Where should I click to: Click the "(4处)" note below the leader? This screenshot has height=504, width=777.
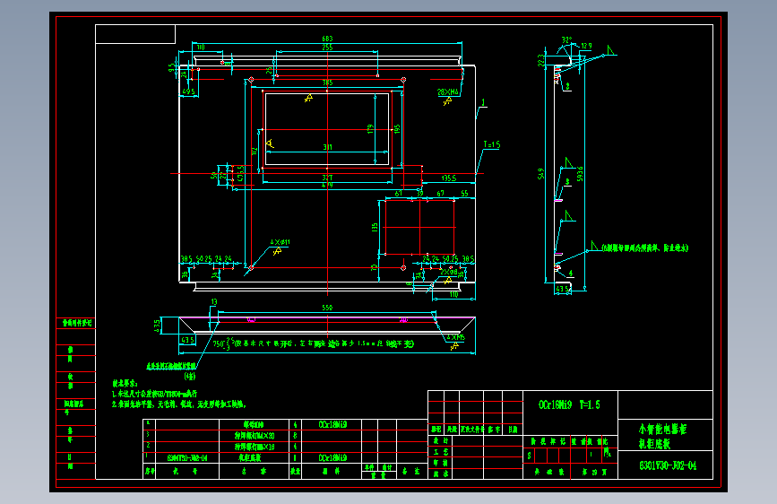[x=190, y=377]
